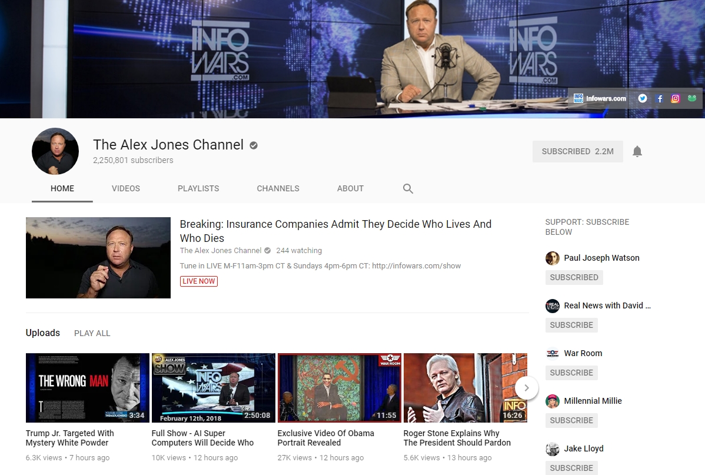Open the green frog icon link in banner

point(692,98)
